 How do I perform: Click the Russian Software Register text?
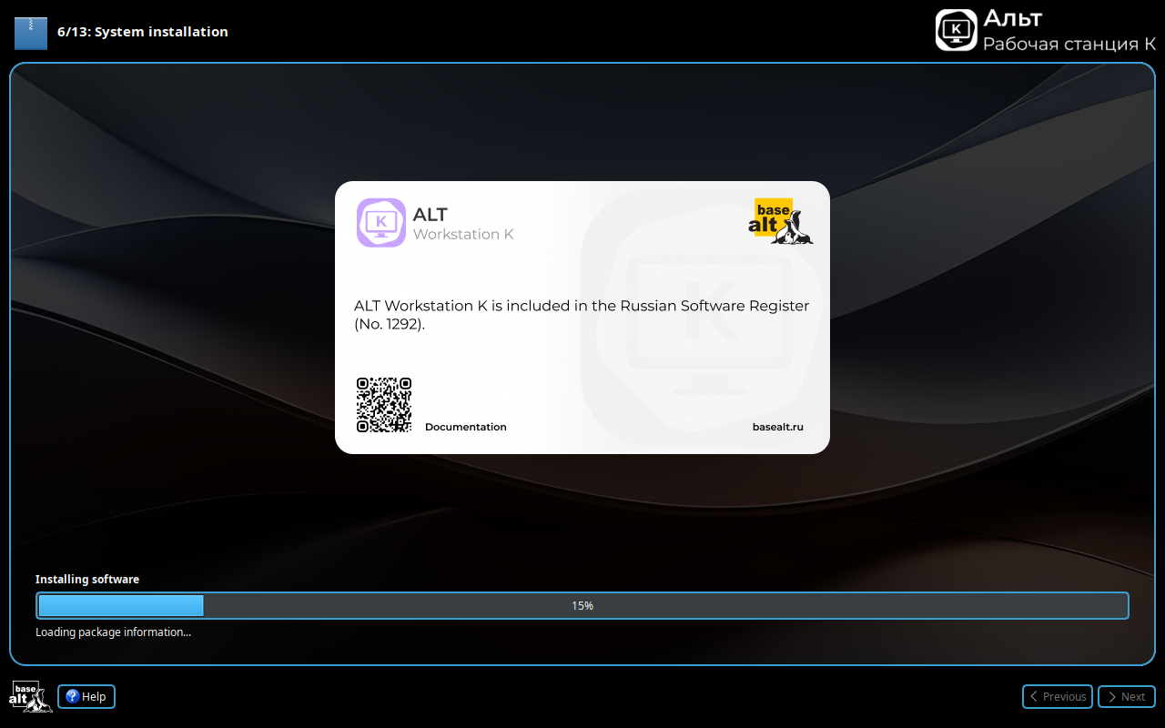click(x=582, y=315)
